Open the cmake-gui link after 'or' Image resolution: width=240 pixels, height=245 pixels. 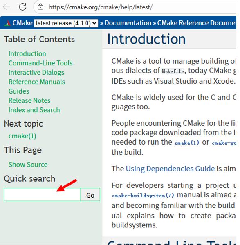click(224, 143)
